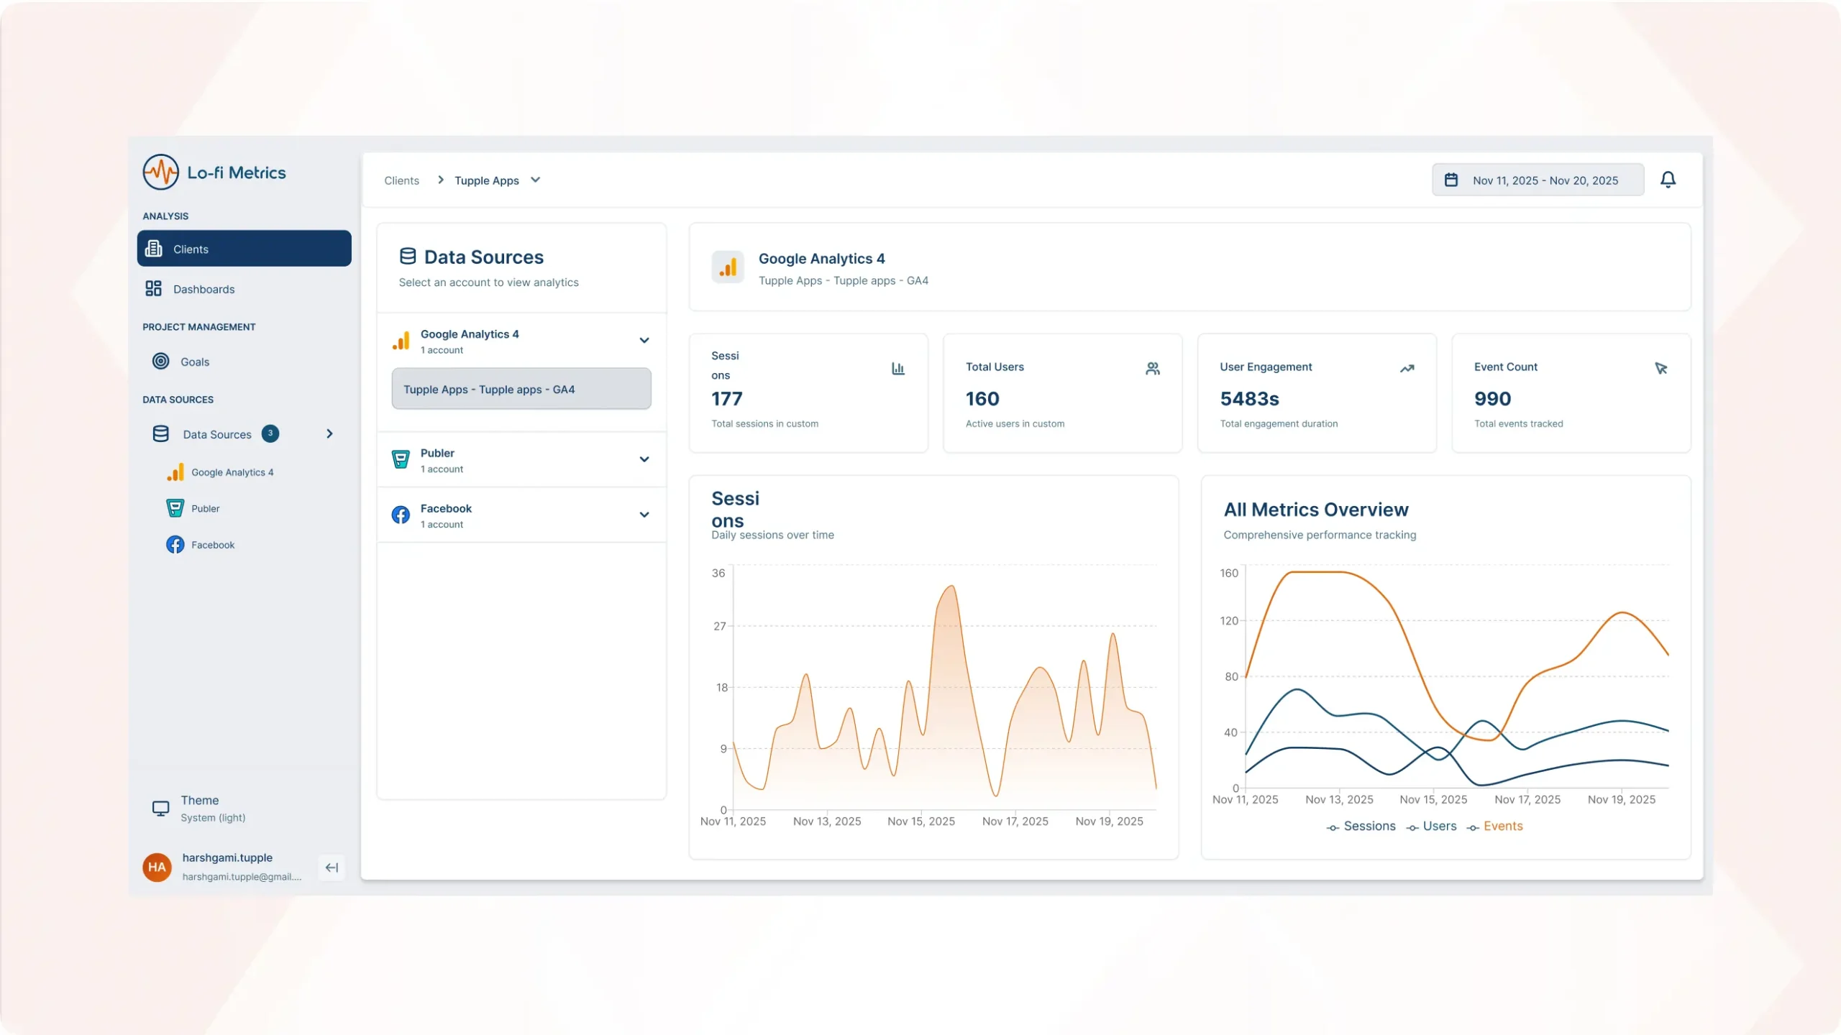Click the HA user avatar
Viewport: 1841px width, 1035px height.
click(x=157, y=867)
